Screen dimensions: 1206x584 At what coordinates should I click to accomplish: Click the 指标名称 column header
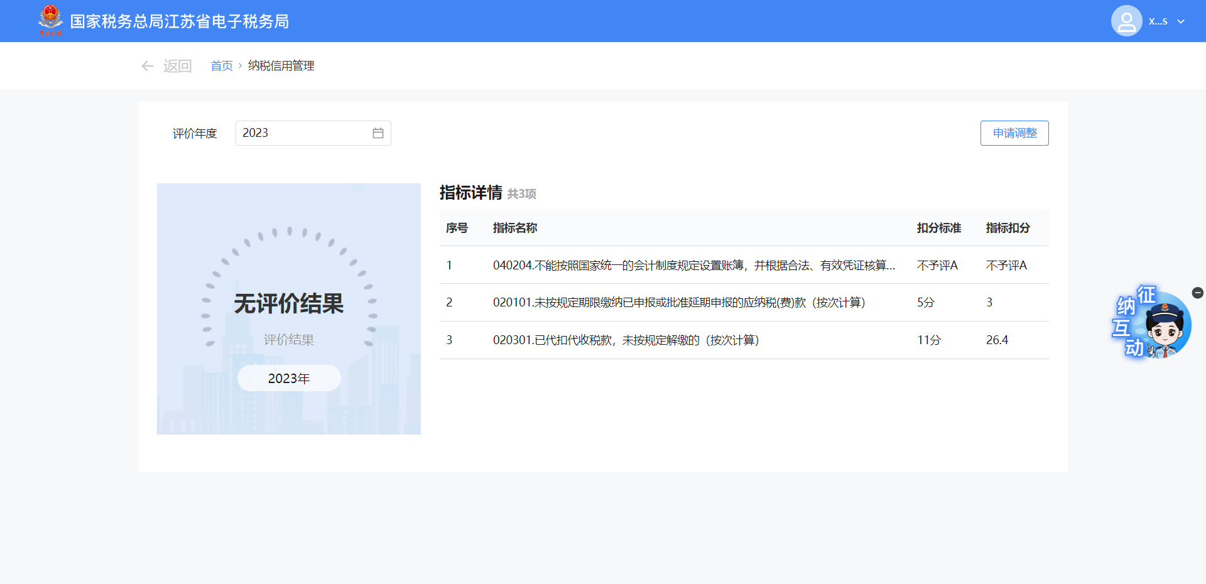pyautogui.click(x=514, y=228)
